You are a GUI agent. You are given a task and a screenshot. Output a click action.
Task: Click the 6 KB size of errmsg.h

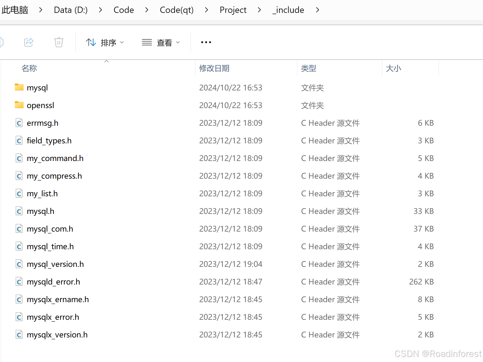click(426, 123)
